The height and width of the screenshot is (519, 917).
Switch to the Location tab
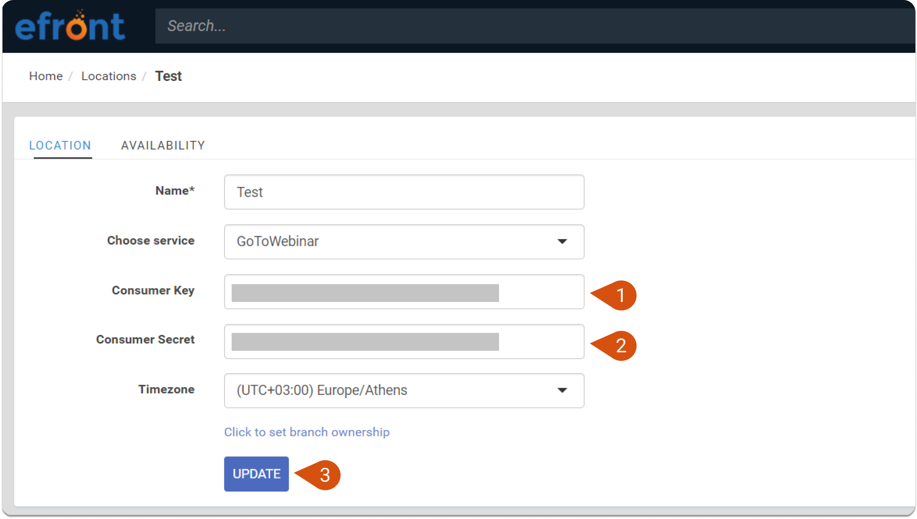tap(60, 145)
